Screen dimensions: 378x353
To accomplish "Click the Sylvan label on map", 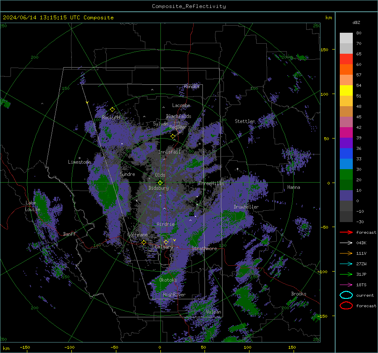I will 160,124.
